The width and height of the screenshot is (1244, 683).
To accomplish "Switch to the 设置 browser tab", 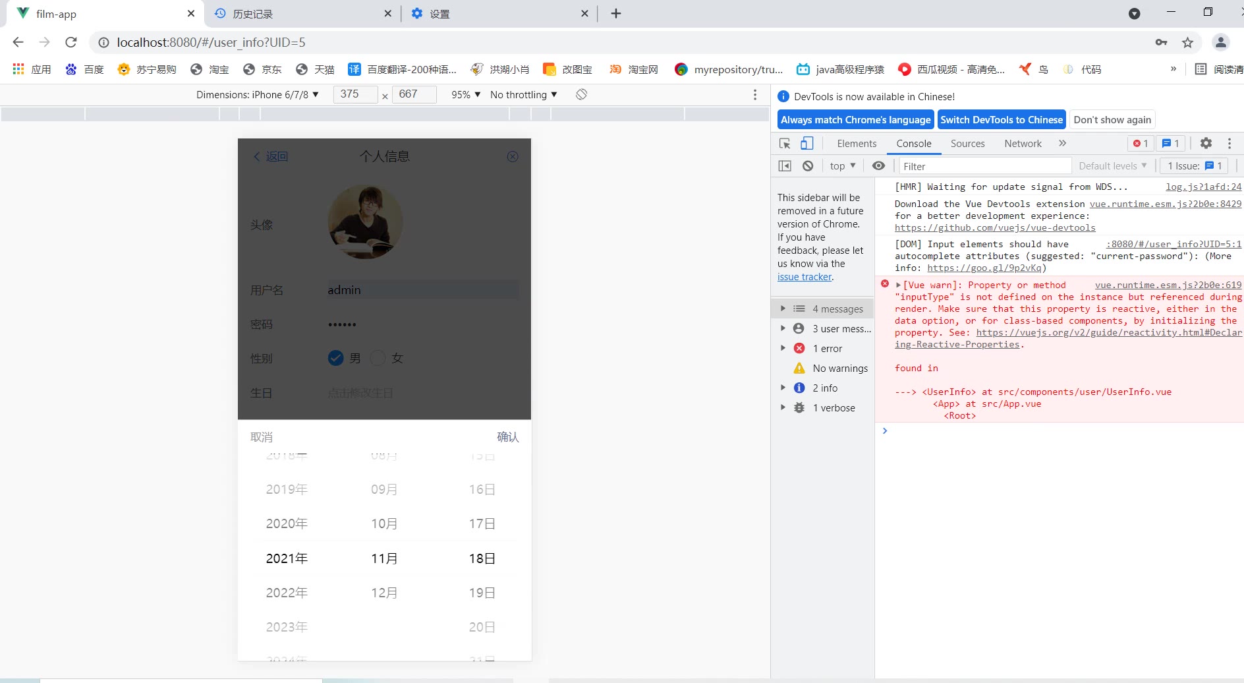I will point(499,14).
